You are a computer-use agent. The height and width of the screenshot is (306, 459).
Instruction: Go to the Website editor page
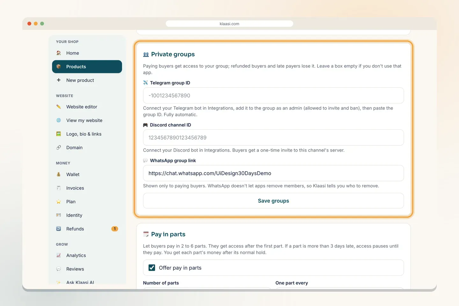pos(87,107)
